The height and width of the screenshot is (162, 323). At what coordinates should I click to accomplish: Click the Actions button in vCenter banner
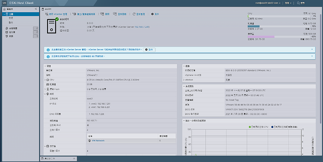(149, 50)
